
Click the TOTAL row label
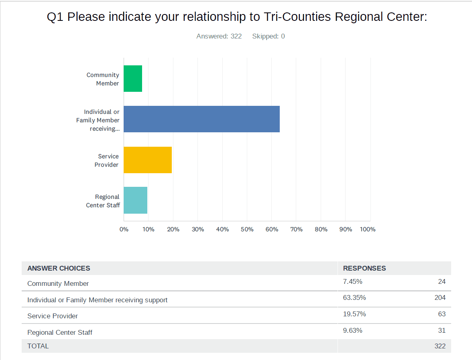38,346
